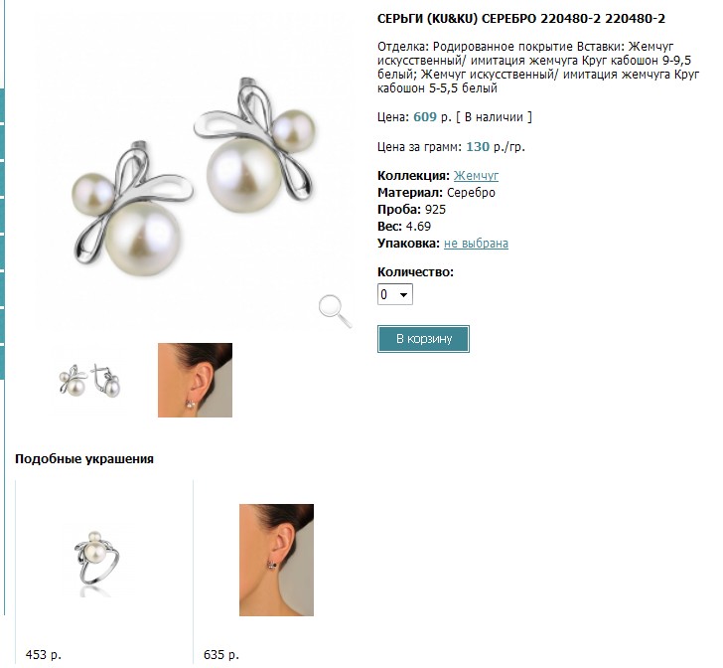Click the 130 р./гр. price per gram
Screen dimensions: 723x668
pos(496,147)
